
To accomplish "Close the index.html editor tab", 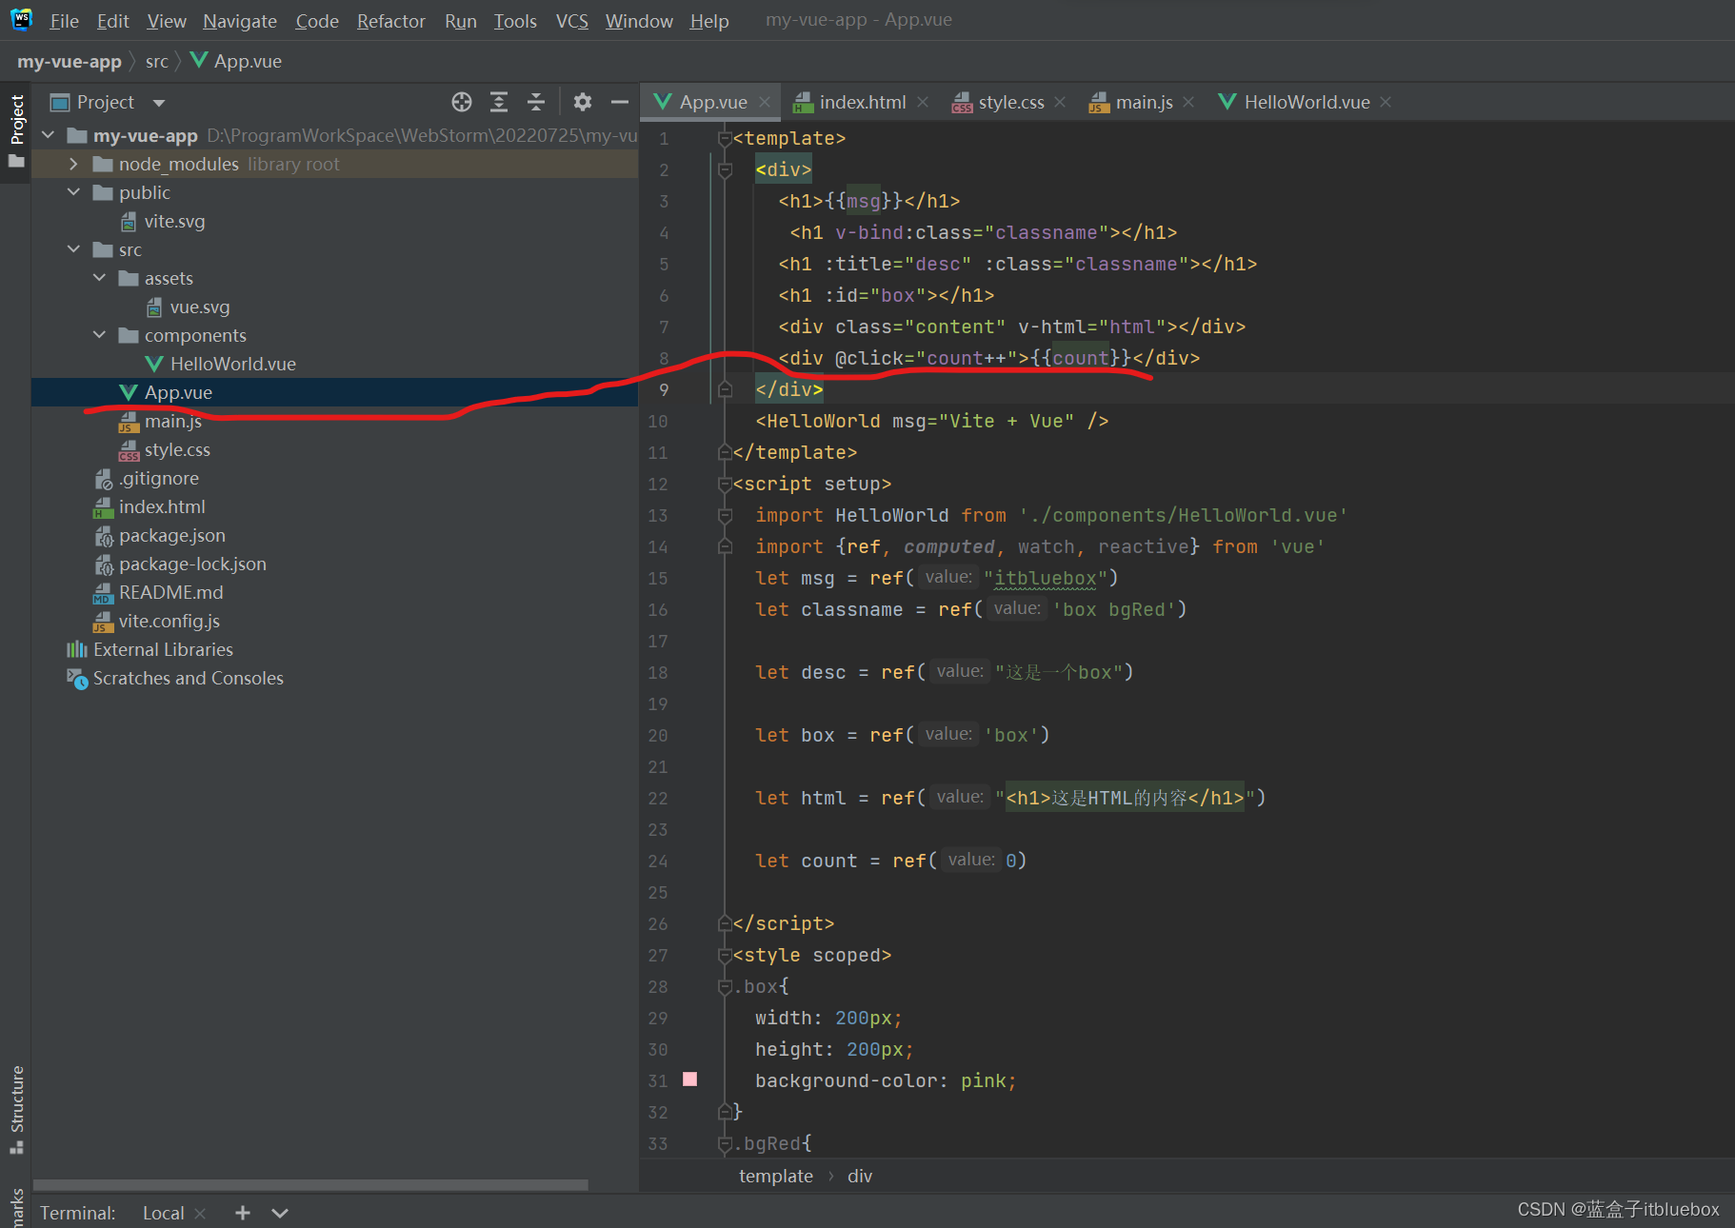I will pyautogui.click(x=923, y=102).
